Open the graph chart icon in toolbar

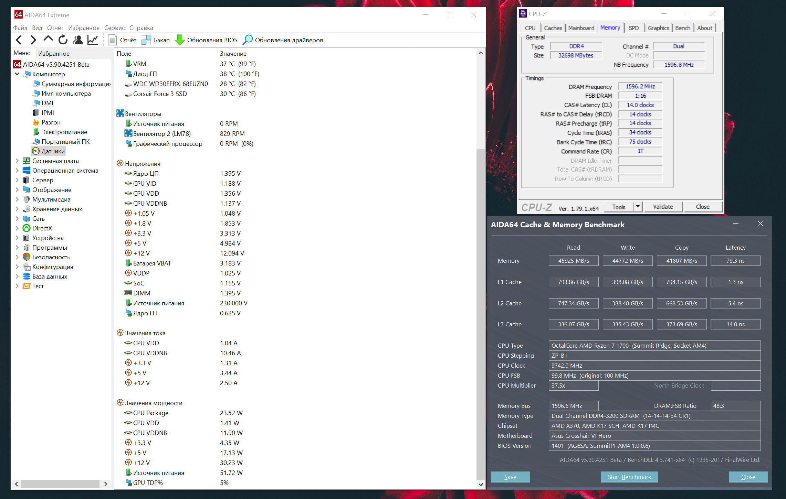93,40
